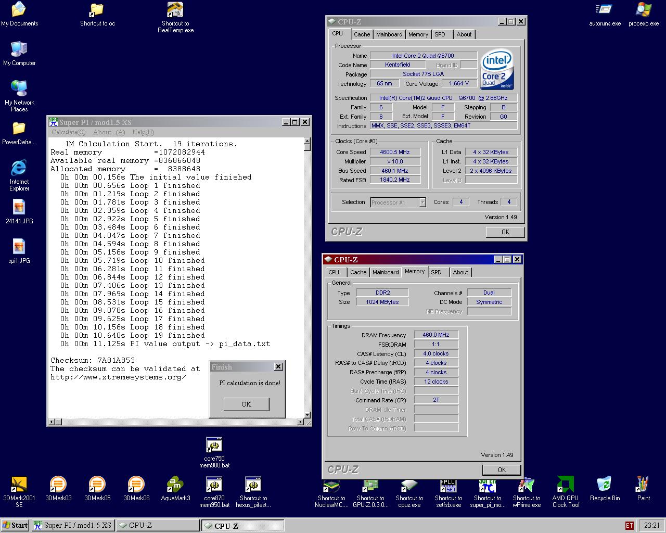The width and height of the screenshot is (666, 533).
Task: Launch AquaMark3 desktop icon
Action: click(x=175, y=489)
